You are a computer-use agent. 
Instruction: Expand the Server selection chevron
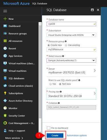click(95, 71)
